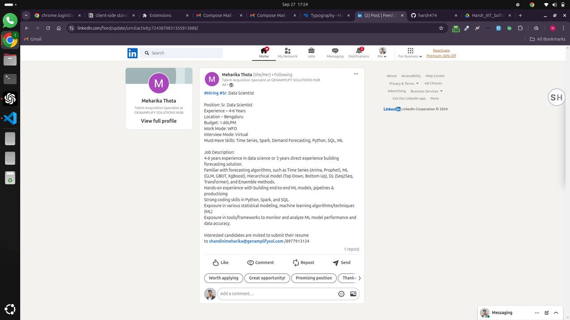570x320 pixels.
Task: Click the SH floating circle widget
Action: point(556,98)
